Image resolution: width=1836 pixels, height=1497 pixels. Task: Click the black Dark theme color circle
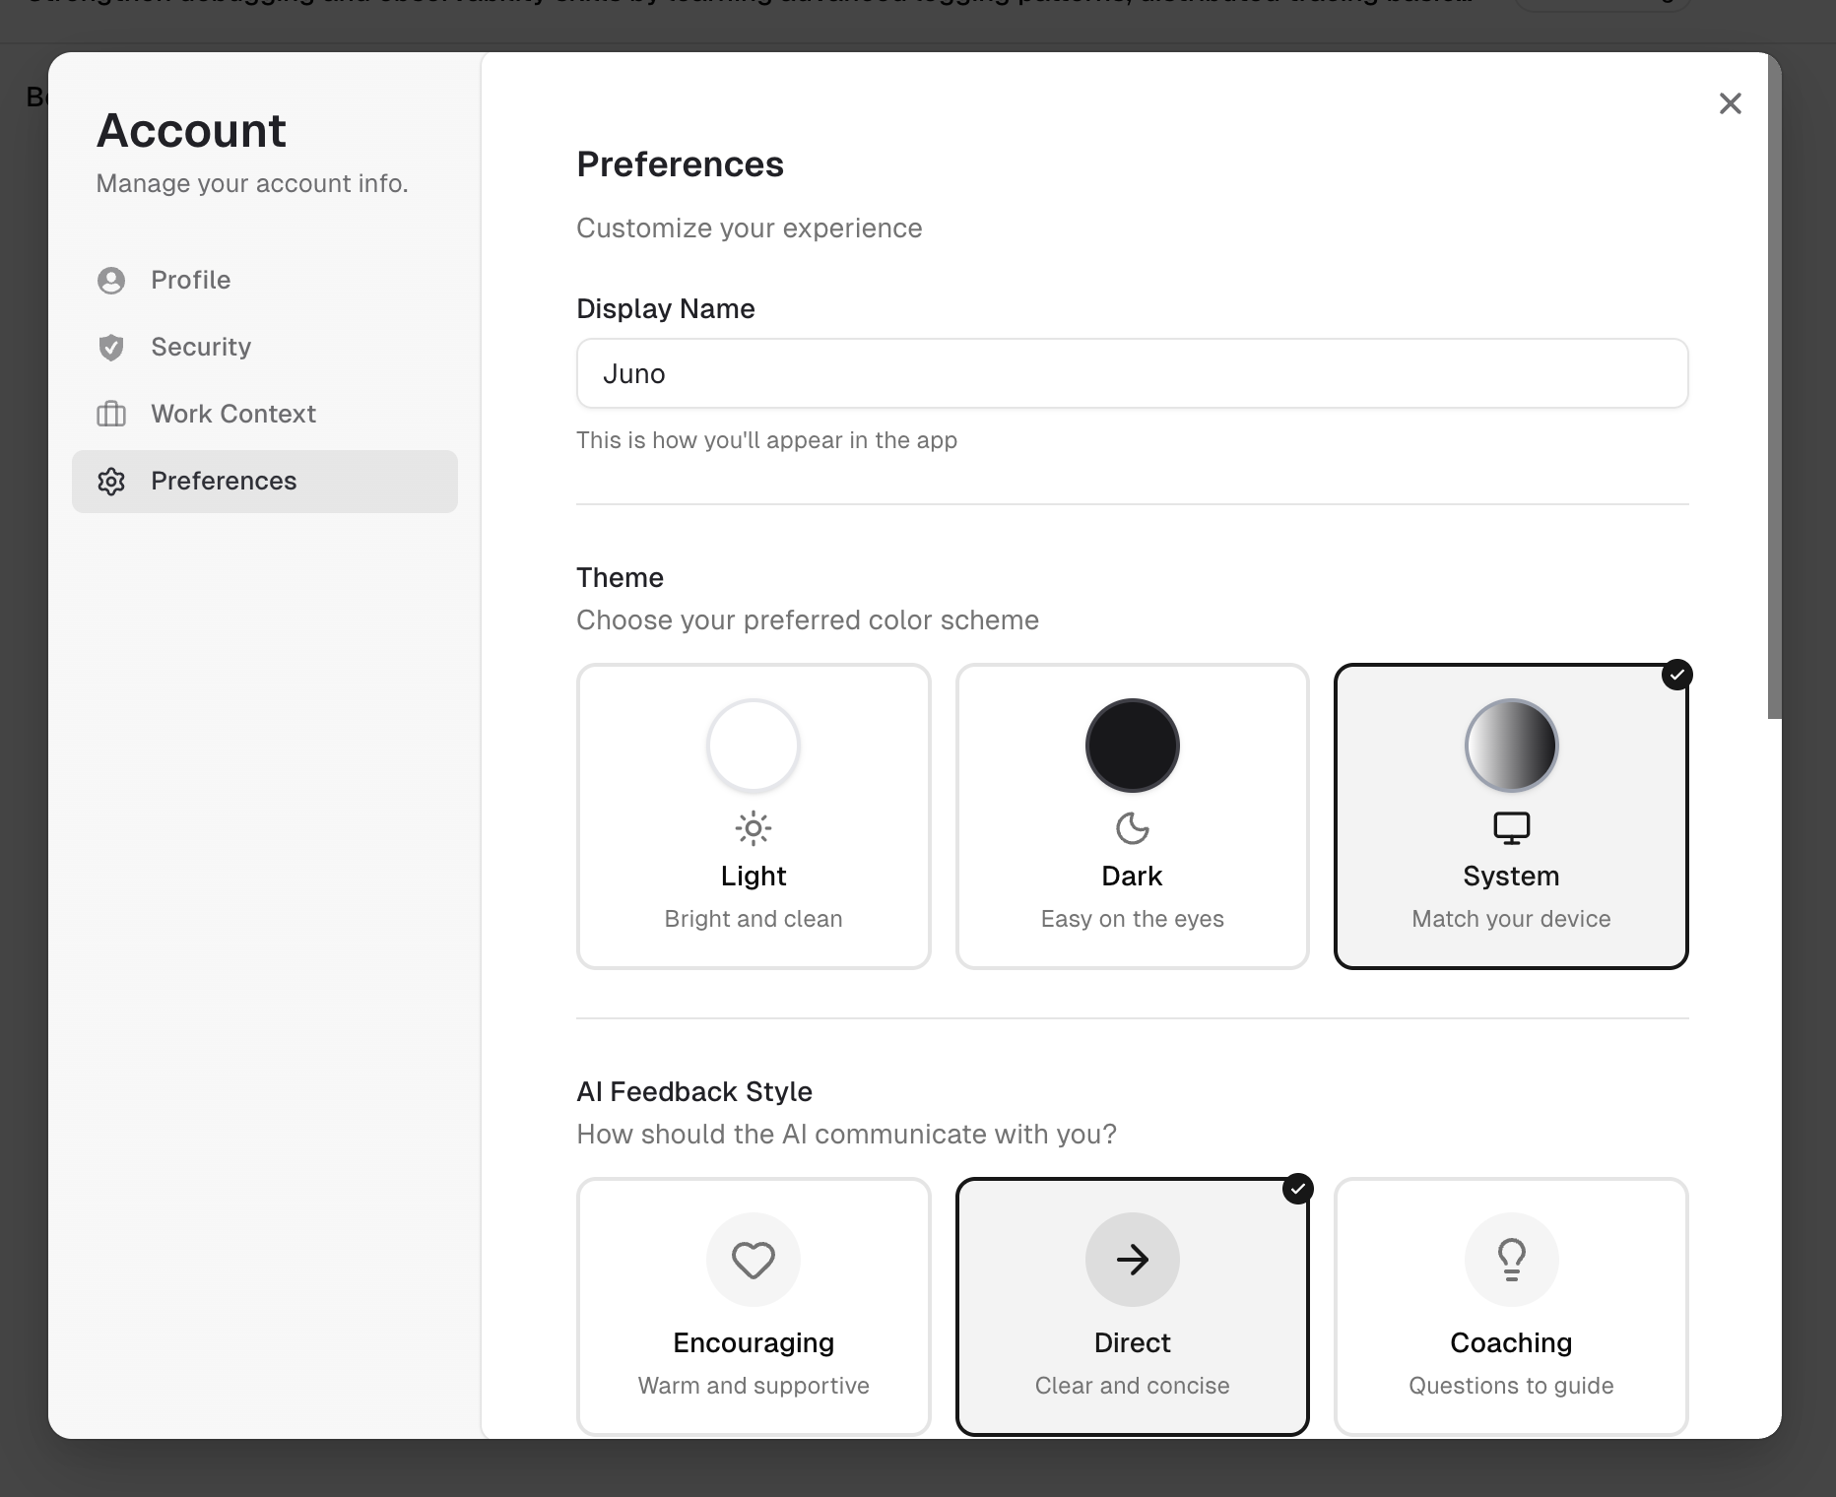[1132, 746]
